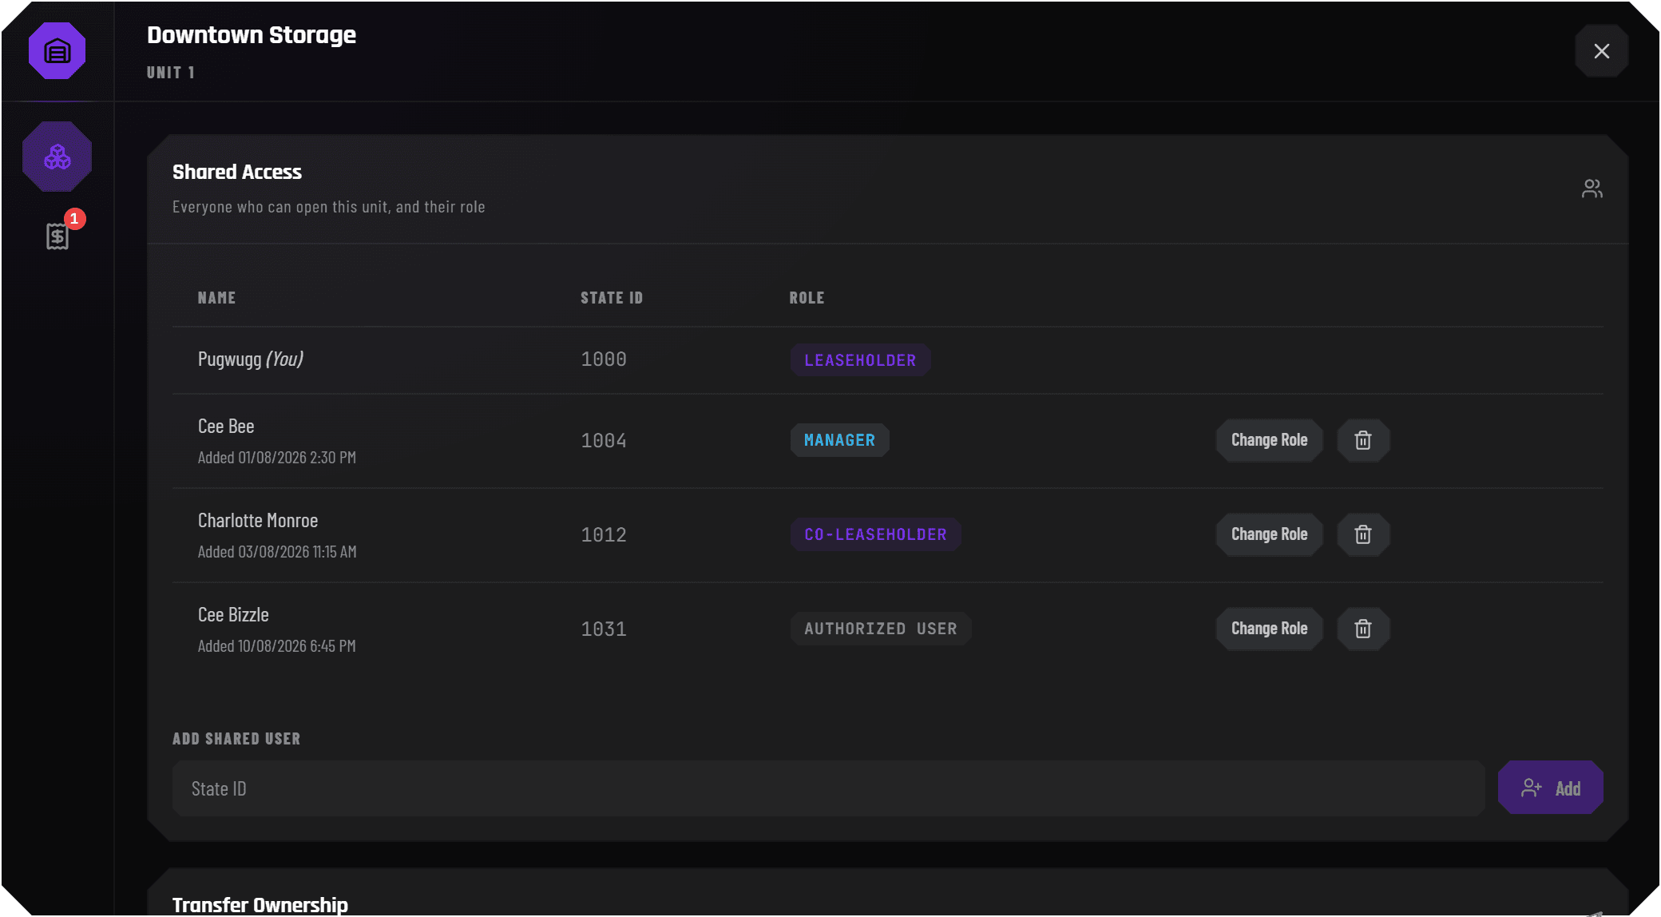The height and width of the screenshot is (917, 1661).
Task: Click the CO-LEASEHOLDER role badge
Action: (875, 534)
